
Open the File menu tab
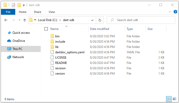click(8, 12)
